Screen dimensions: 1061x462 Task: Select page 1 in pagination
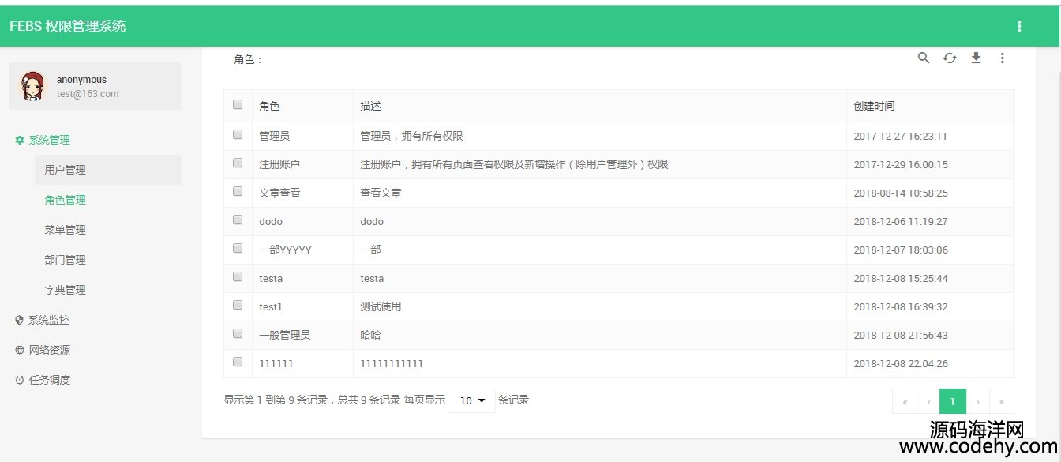pyautogui.click(x=953, y=401)
